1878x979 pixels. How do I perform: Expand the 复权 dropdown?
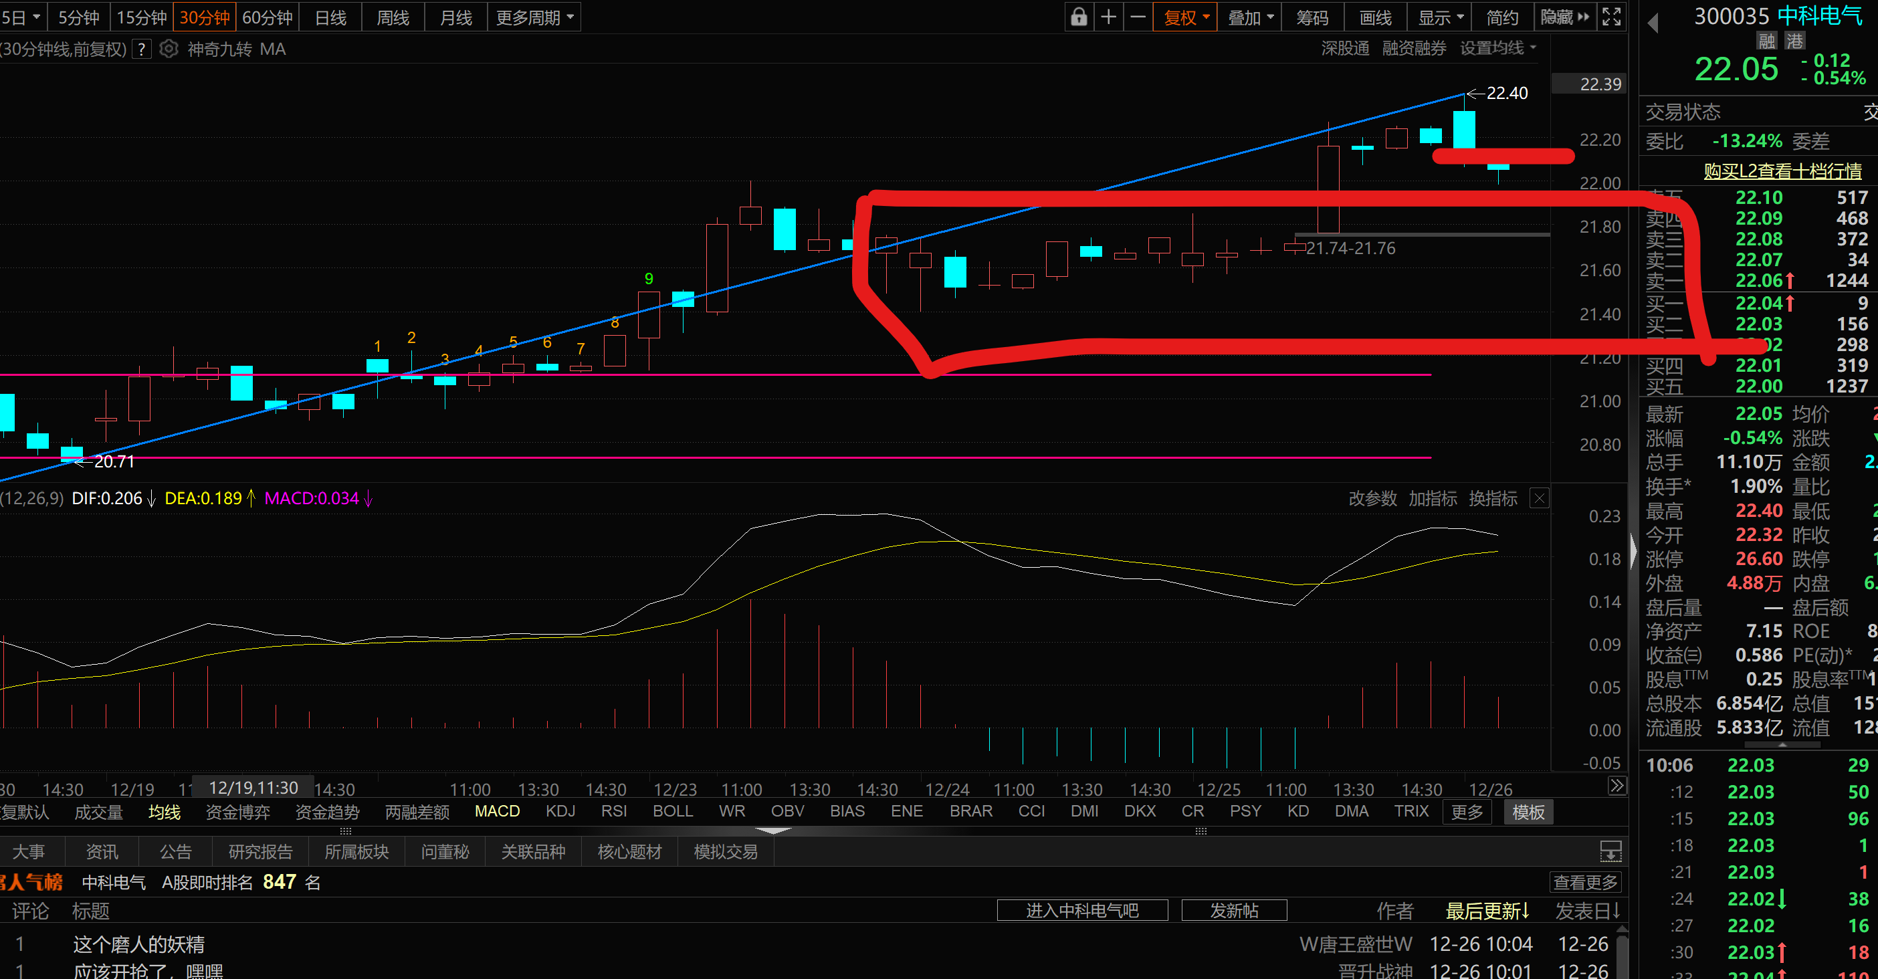(x=1186, y=17)
